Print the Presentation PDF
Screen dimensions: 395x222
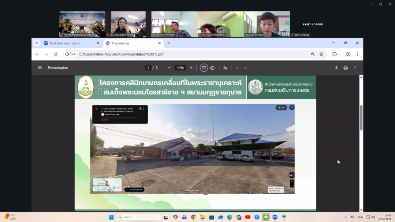click(x=346, y=68)
